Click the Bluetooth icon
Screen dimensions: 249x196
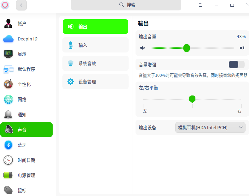(x=9, y=145)
